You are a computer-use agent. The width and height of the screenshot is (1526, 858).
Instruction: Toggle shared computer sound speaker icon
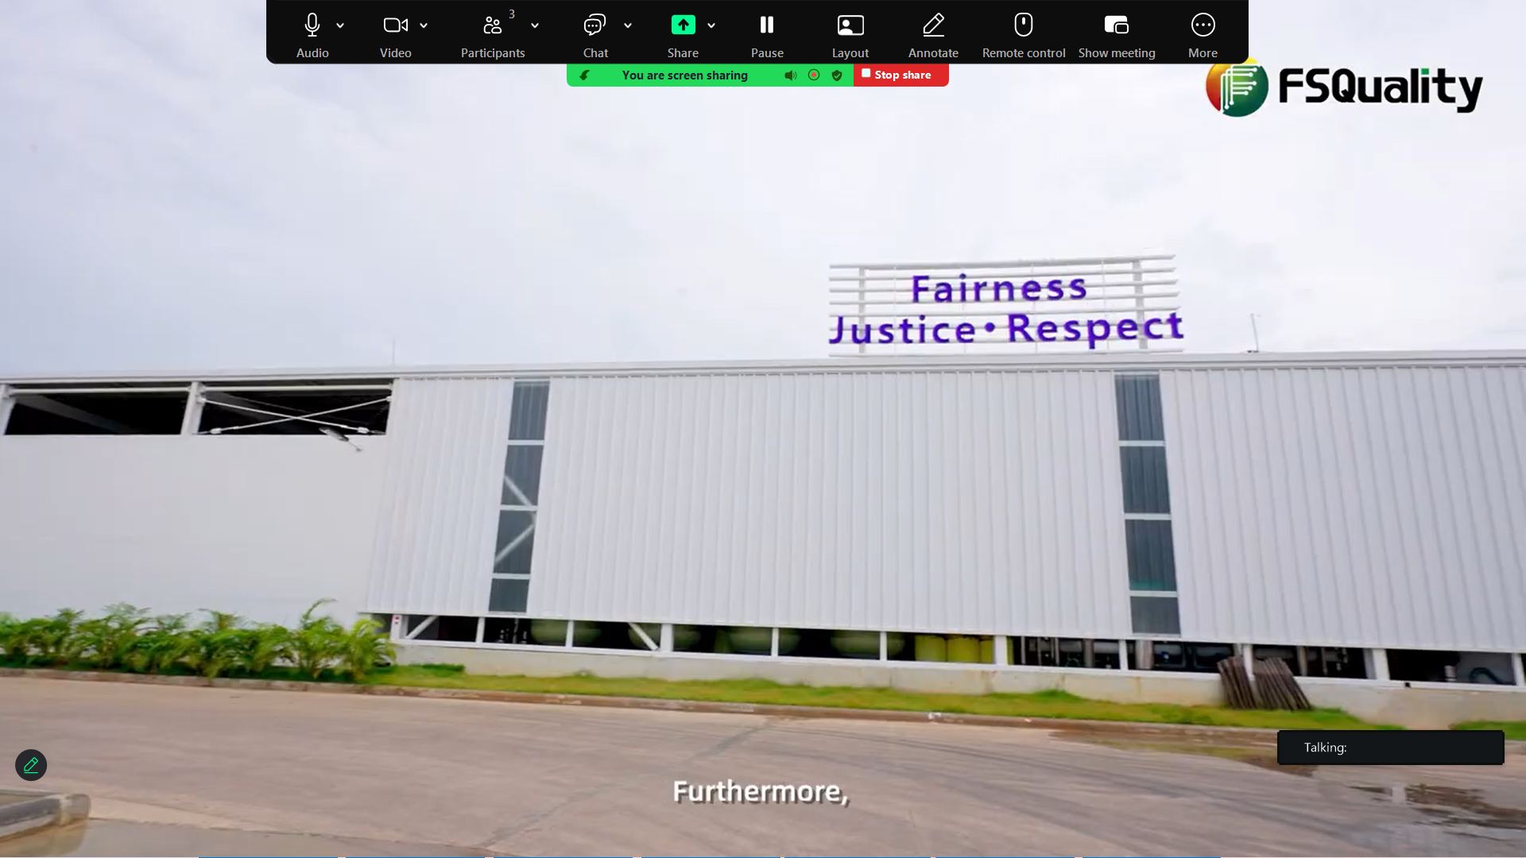(x=790, y=75)
